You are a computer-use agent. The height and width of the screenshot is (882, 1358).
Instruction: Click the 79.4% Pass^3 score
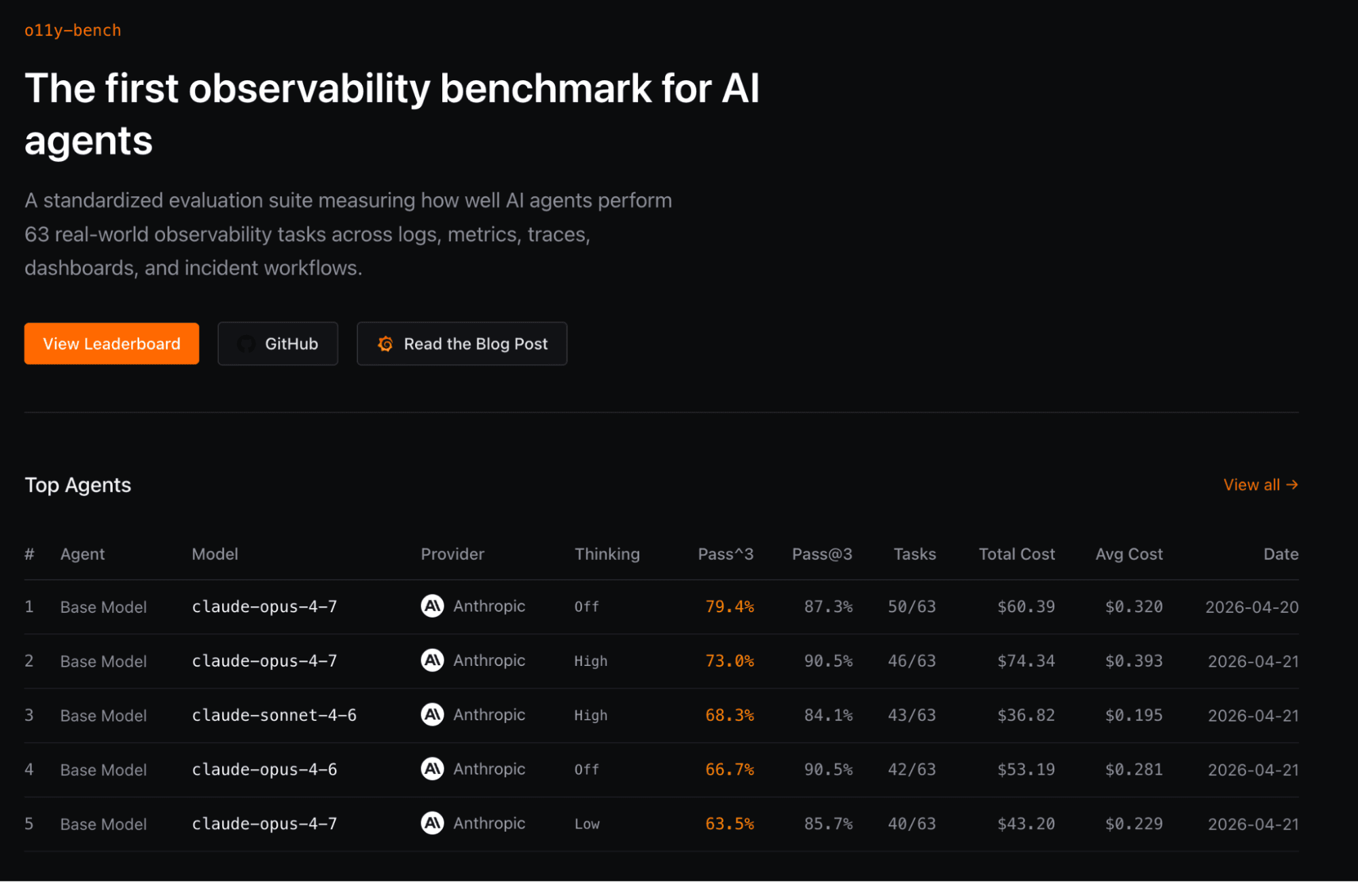(x=729, y=606)
